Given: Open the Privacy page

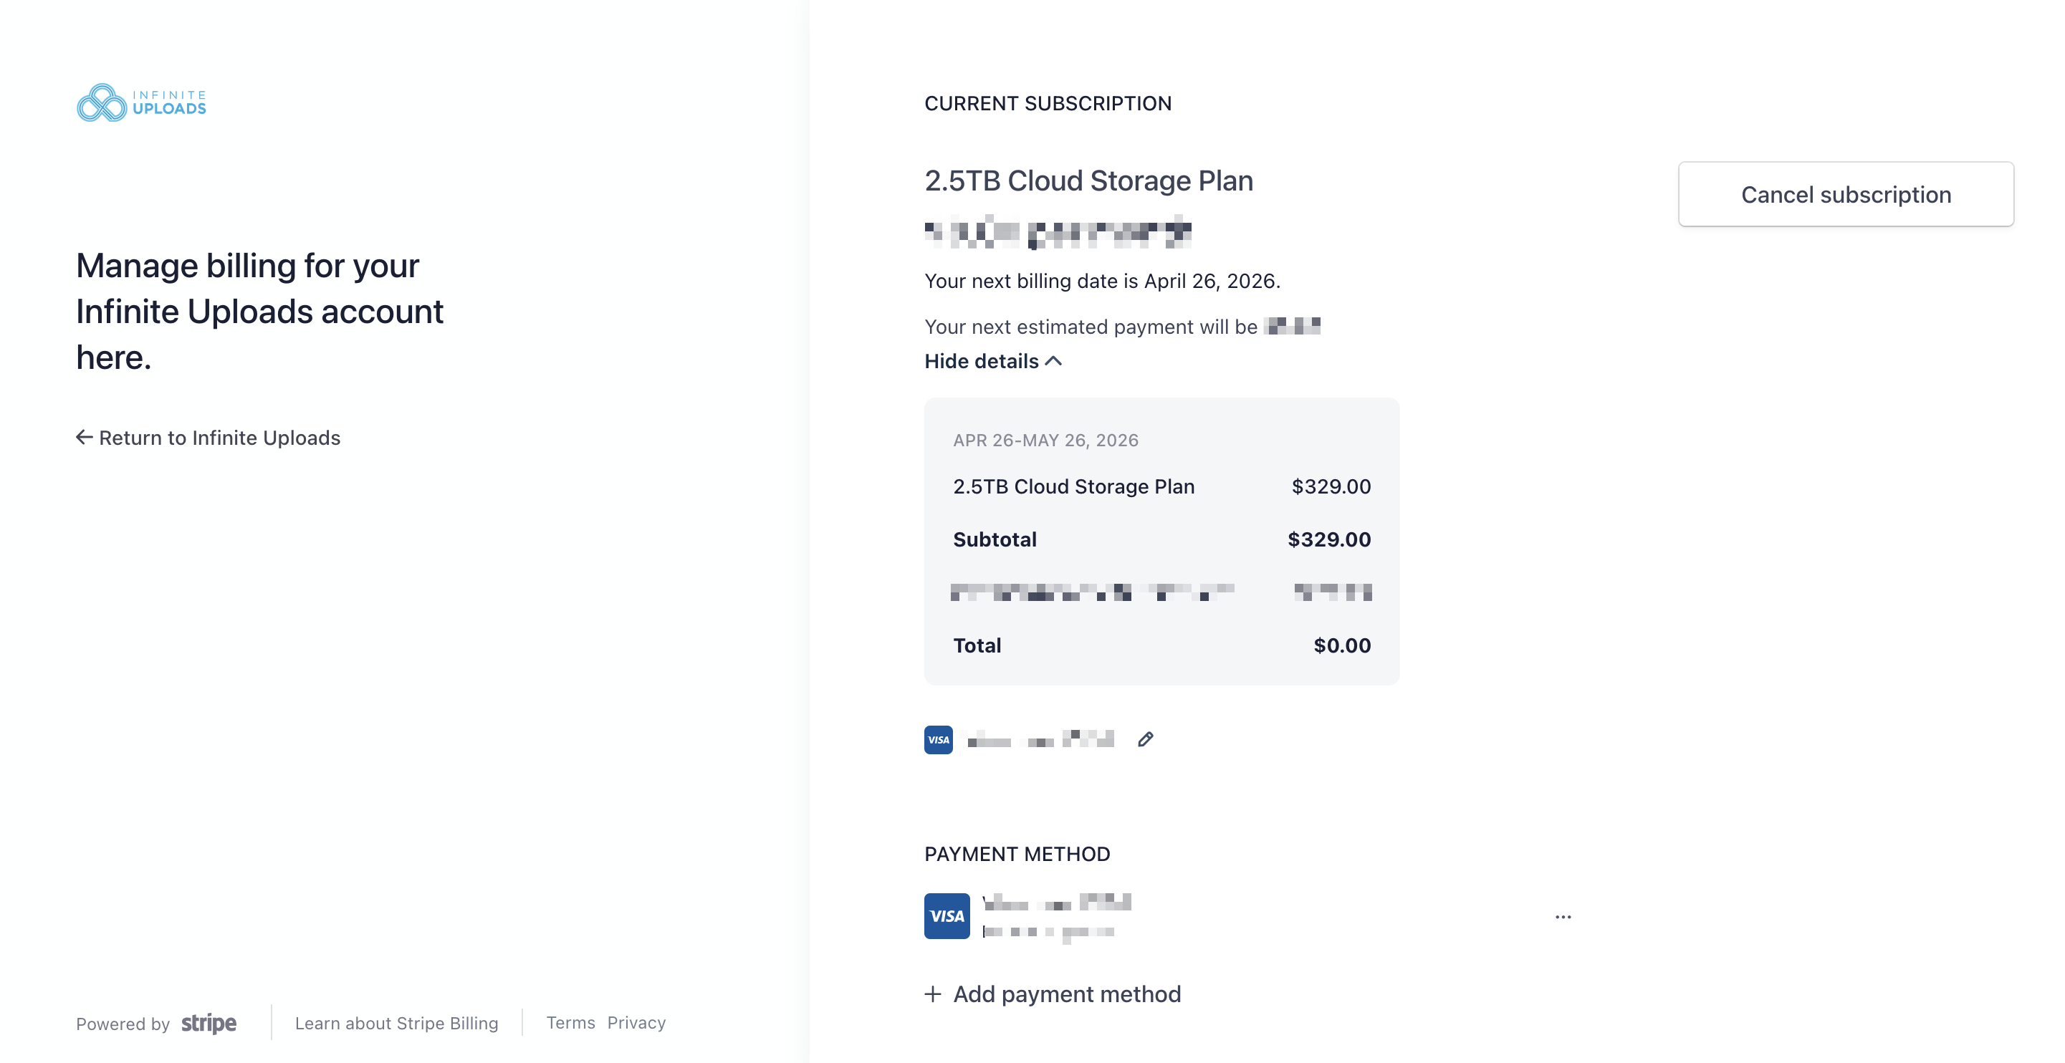Looking at the screenshot, I should click(636, 1022).
